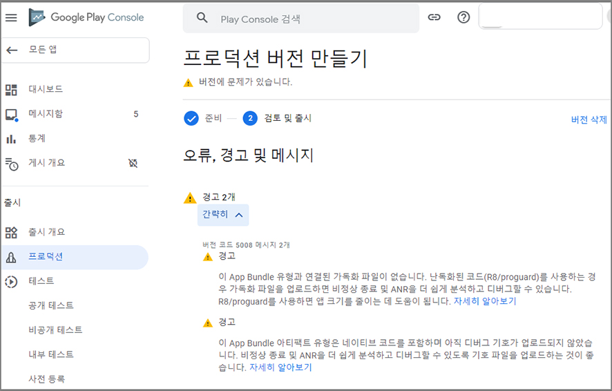Go to 내부 테스트 page
The width and height of the screenshot is (612, 391).
click(x=51, y=354)
